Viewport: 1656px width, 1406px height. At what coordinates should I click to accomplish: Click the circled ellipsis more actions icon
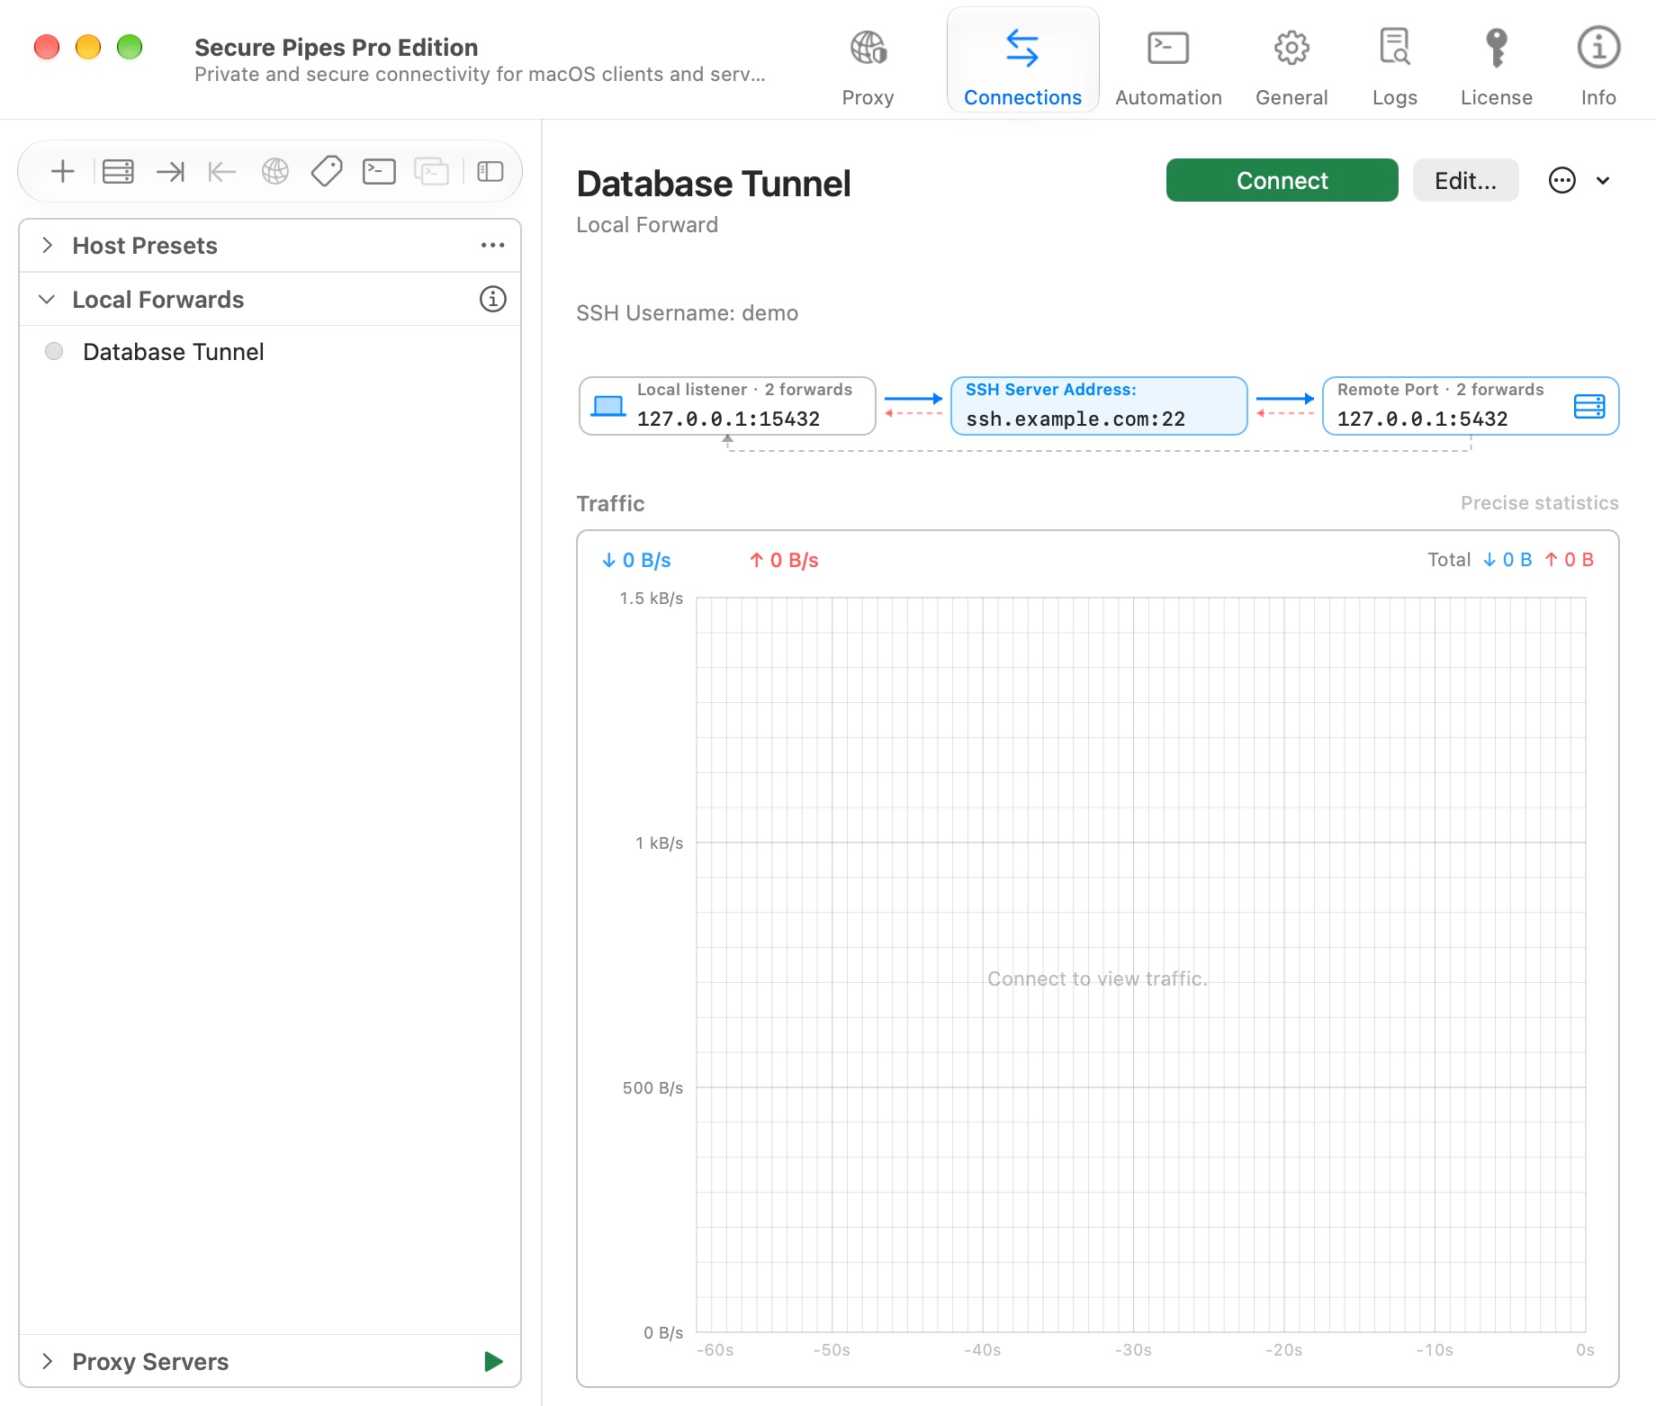click(1562, 180)
